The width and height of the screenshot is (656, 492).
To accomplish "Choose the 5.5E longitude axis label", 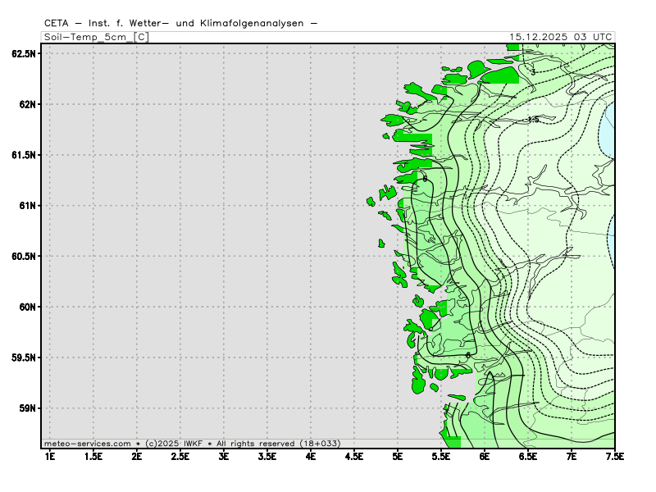I will 441,456.
